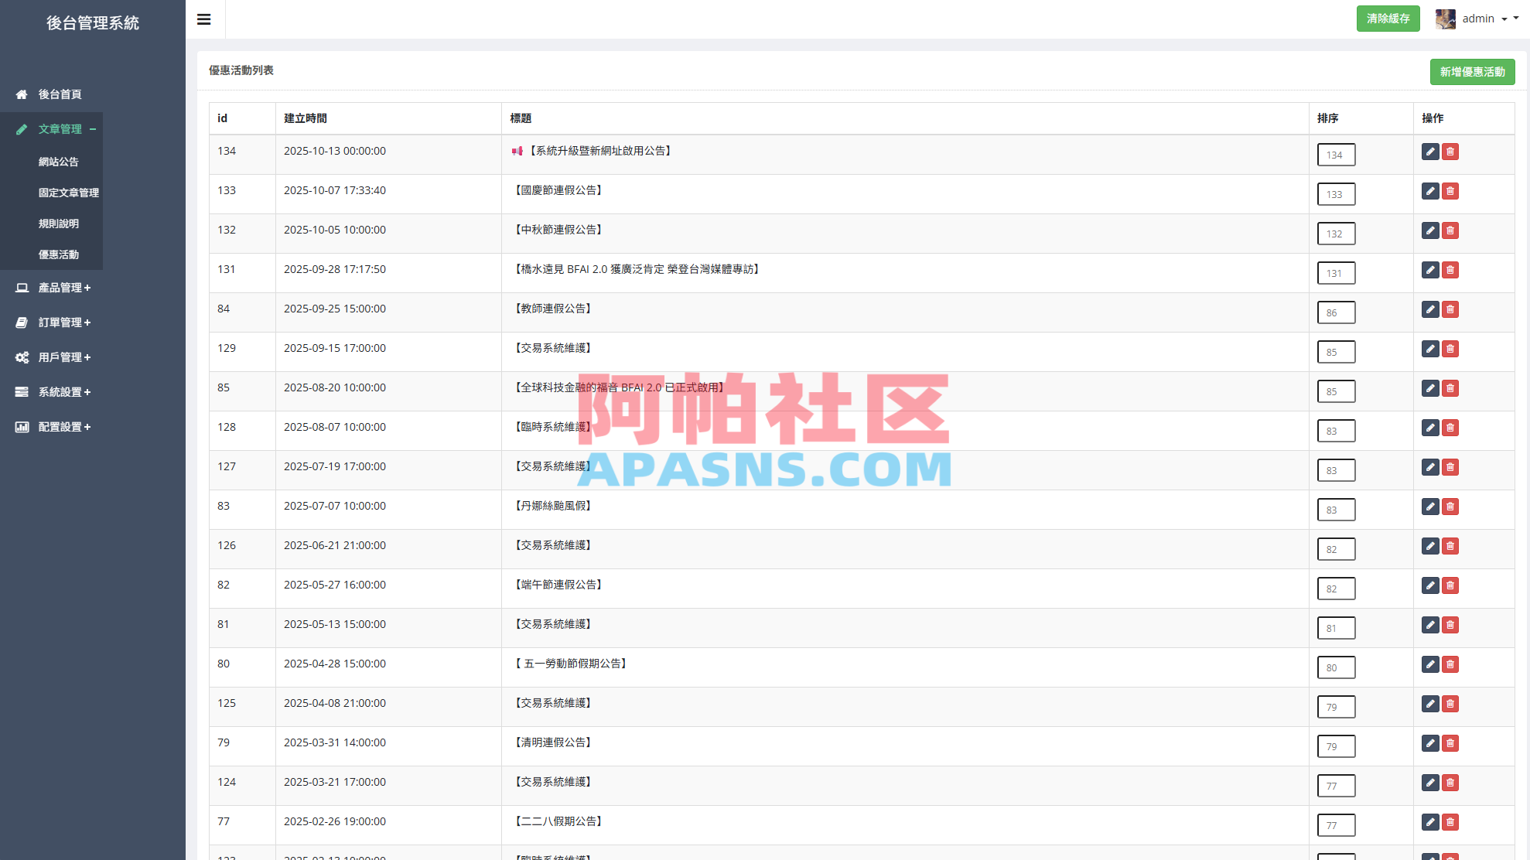Image resolution: width=1530 pixels, height=860 pixels.
Task: Click the delete icon for row 77
Action: [1450, 823]
